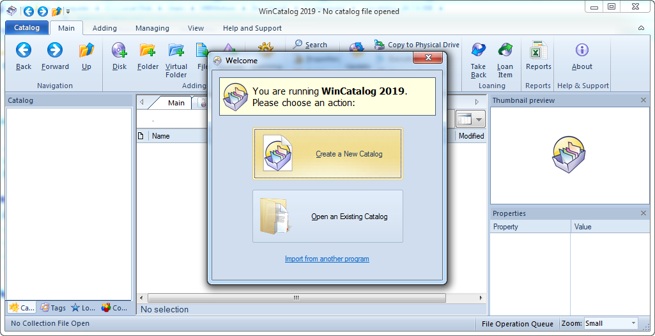Viewport: 655px width, 336px height.
Task: Click the Value column header in Properties
Action: pos(610,227)
